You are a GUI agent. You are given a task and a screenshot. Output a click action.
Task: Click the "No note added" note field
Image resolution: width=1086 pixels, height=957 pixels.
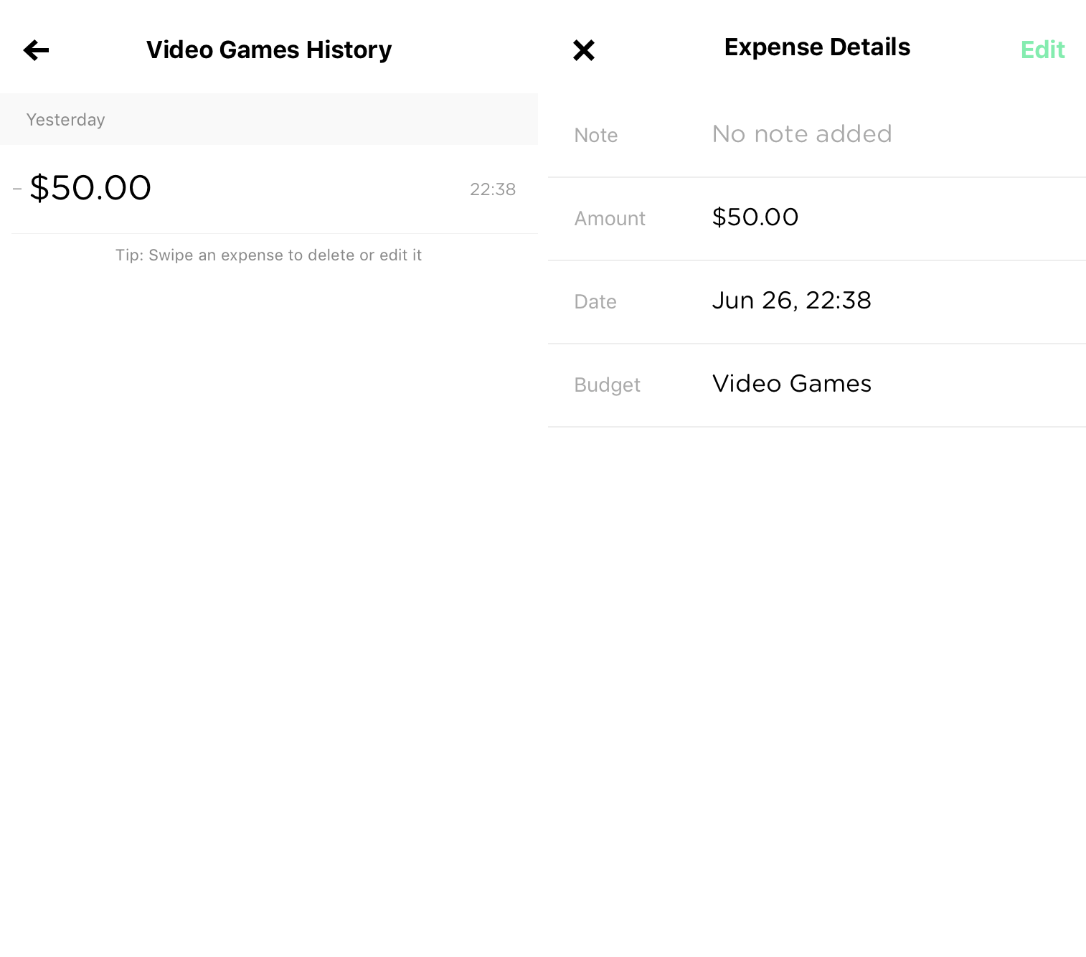tap(801, 134)
